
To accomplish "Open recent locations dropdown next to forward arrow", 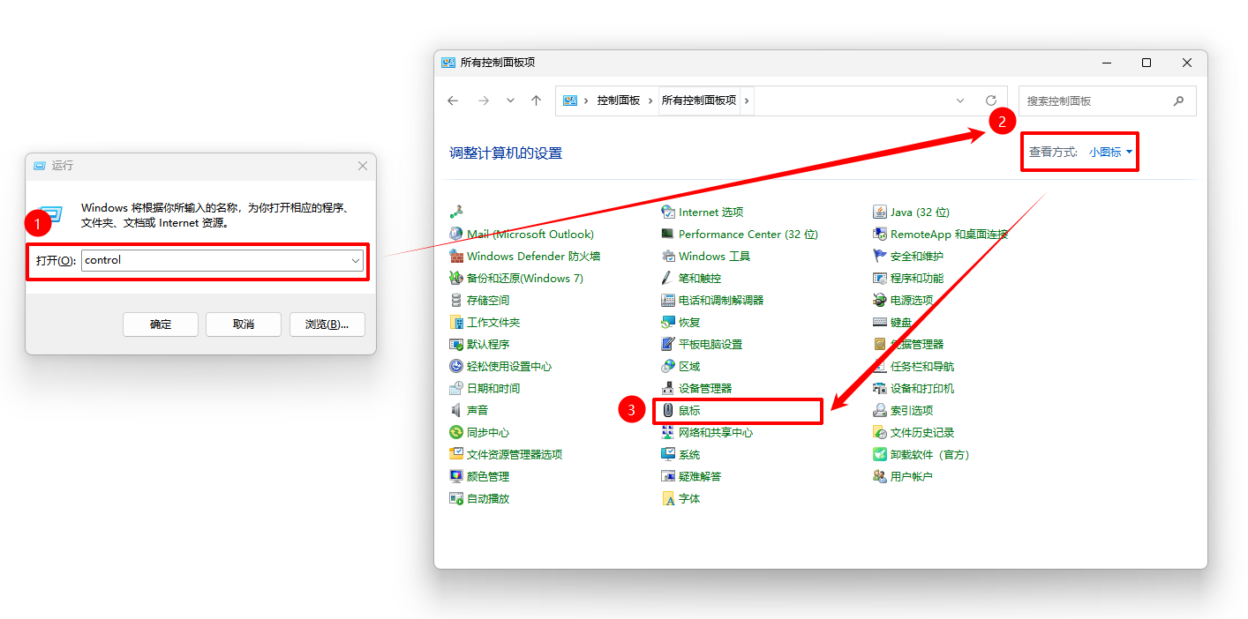I will coord(510,101).
